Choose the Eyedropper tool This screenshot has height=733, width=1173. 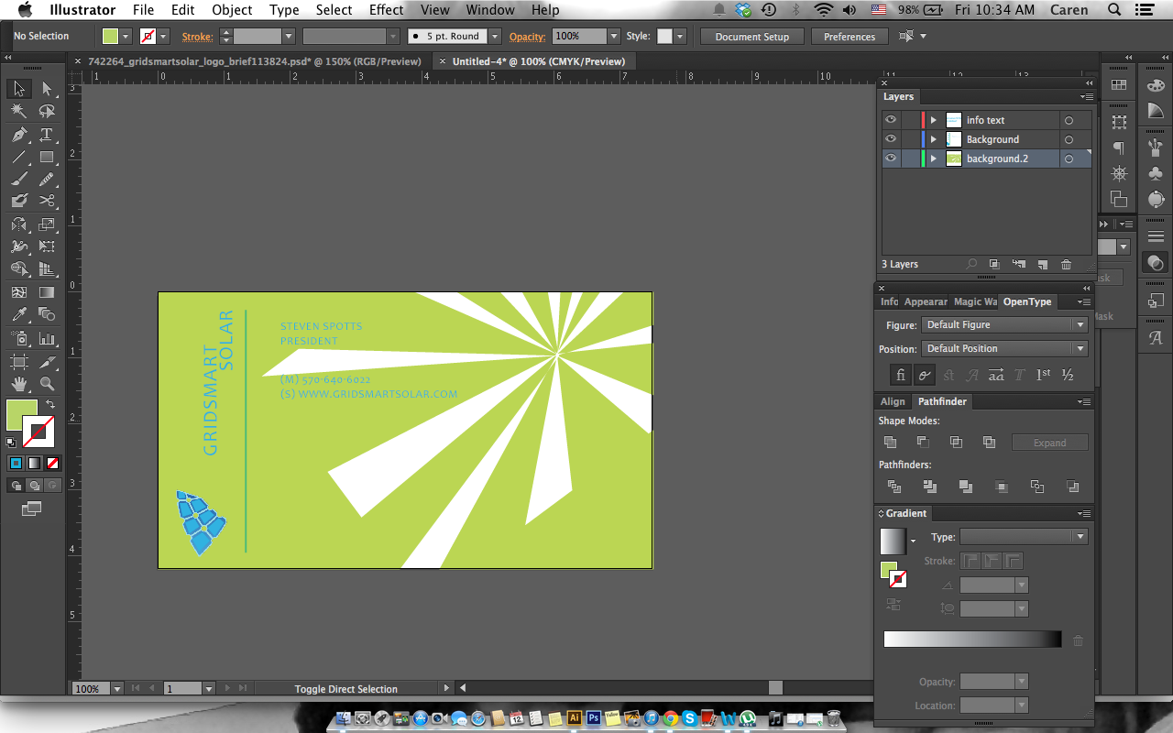18,315
